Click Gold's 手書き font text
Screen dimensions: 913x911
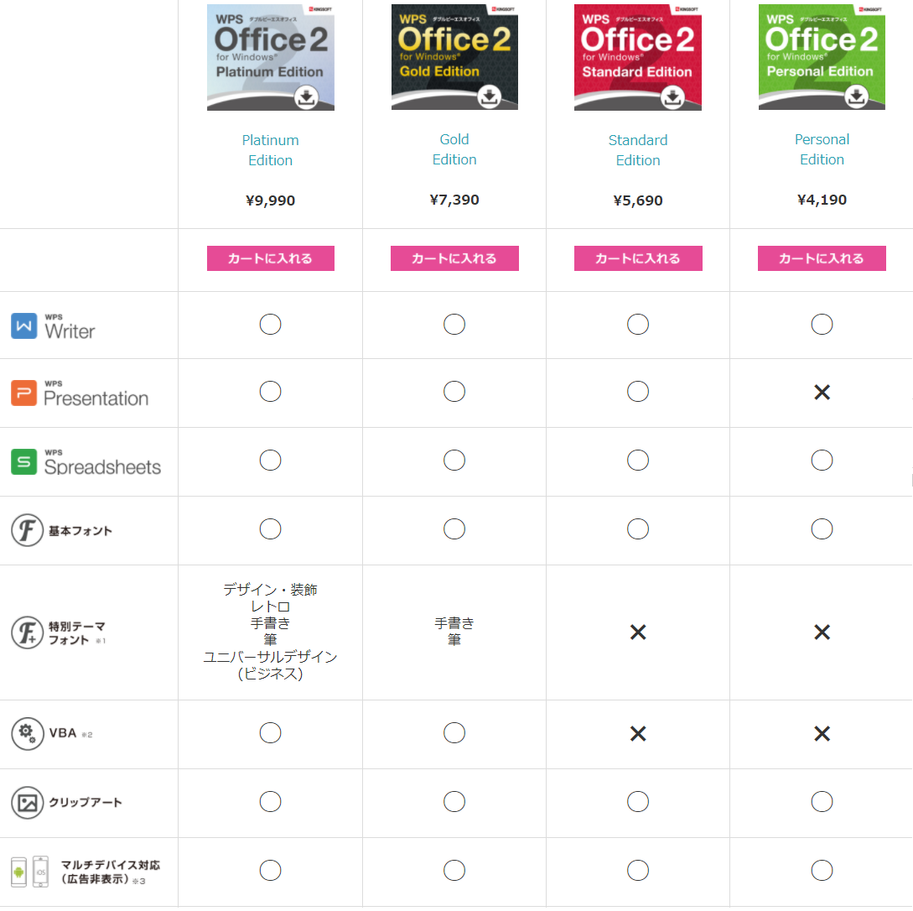pos(454,624)
